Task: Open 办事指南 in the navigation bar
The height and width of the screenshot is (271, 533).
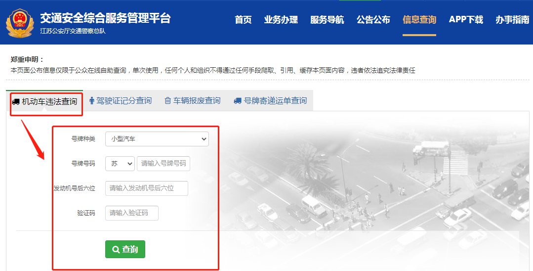Action: click(512, 20)
